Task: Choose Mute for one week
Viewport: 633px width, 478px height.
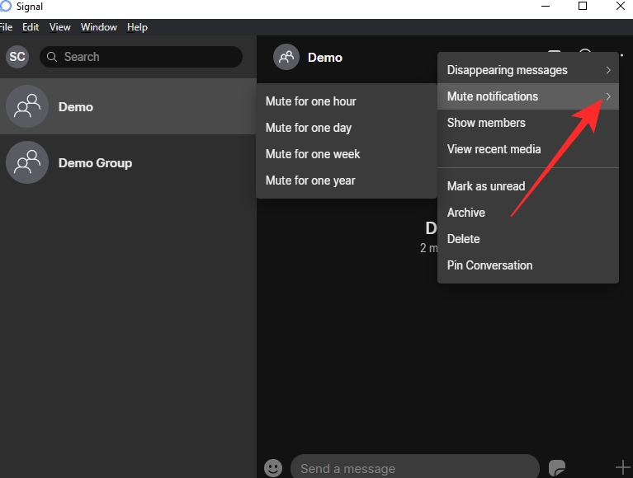Action: [x=313, y=154]
